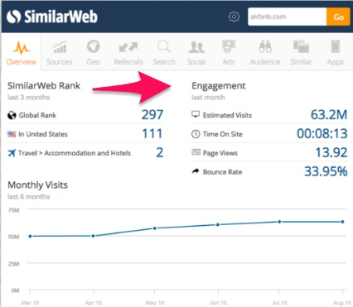Click the May 16 data point on chart
Viewport: 353px width, 307px height.
coord(155,228)
